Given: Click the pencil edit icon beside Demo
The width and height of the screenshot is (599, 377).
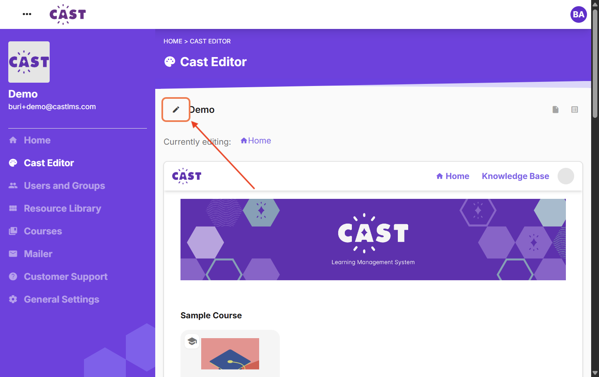Looking at the screenshot, I should [x=176, y=110].
